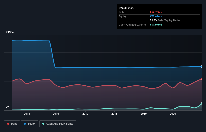Image resolution: width=206 pixels, height=132 pixels.
Task: Toggle the Equity series legend button
Action: click(30, 124)
